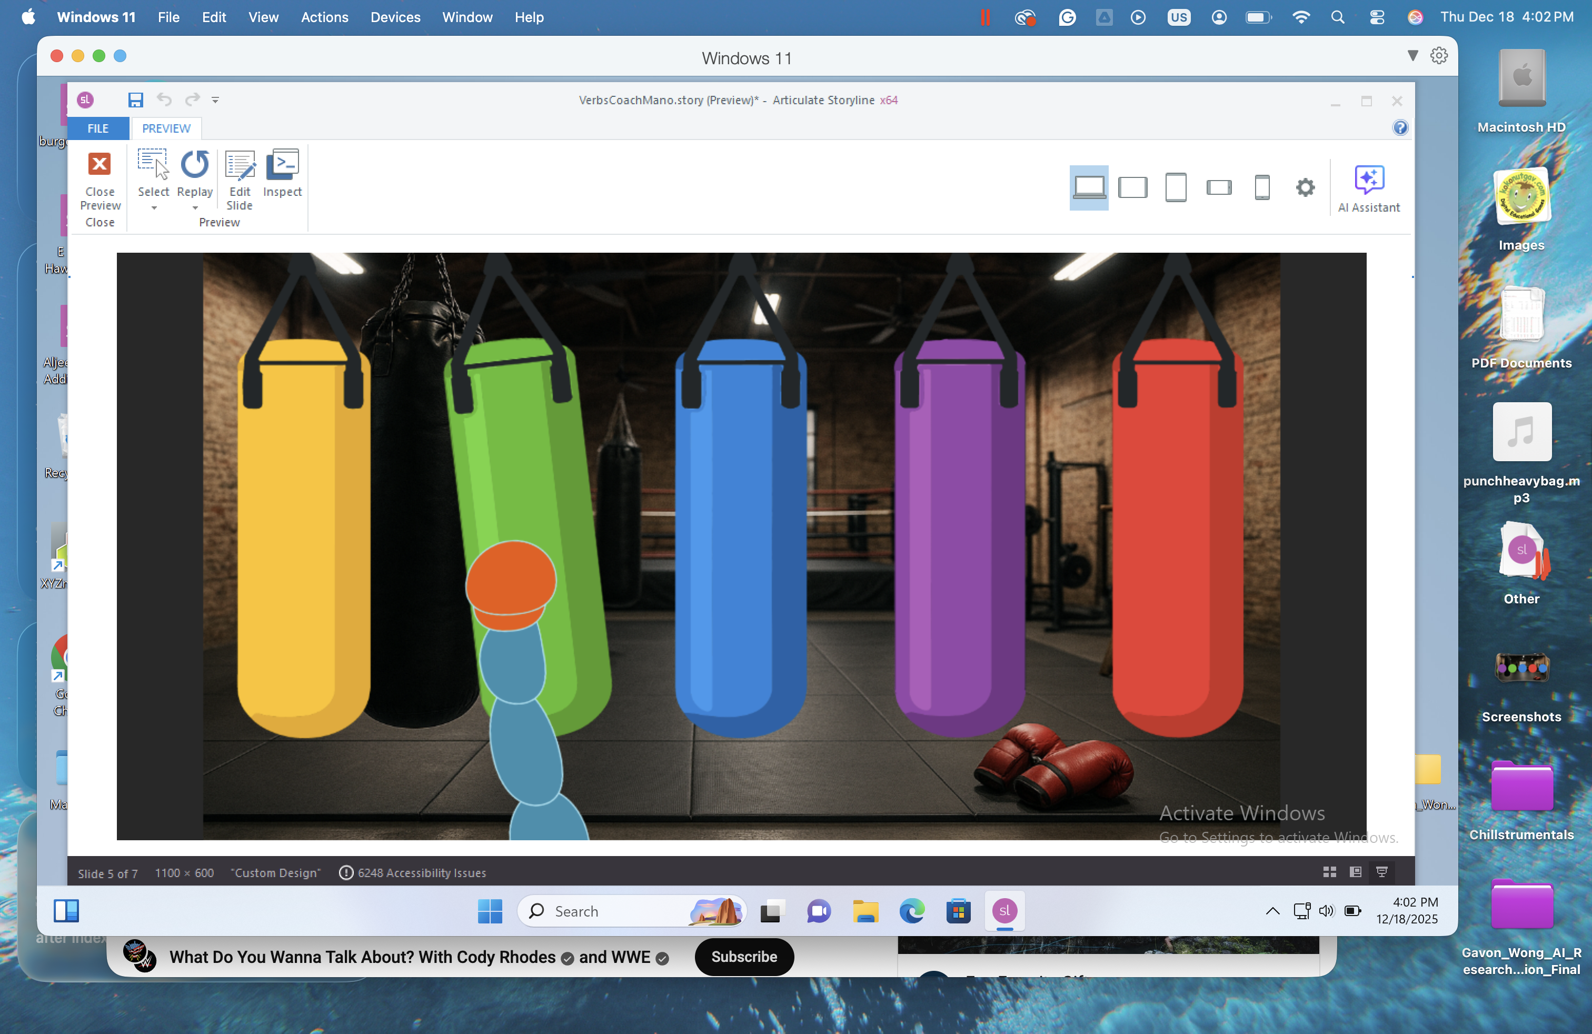Switch to tablet portrait preview

(1176, 187)
